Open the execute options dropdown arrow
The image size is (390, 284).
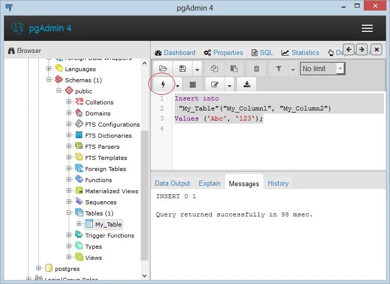pos(178,86)
